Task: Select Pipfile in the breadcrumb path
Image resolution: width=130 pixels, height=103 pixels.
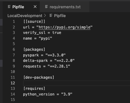Action: tap(60, 16)
